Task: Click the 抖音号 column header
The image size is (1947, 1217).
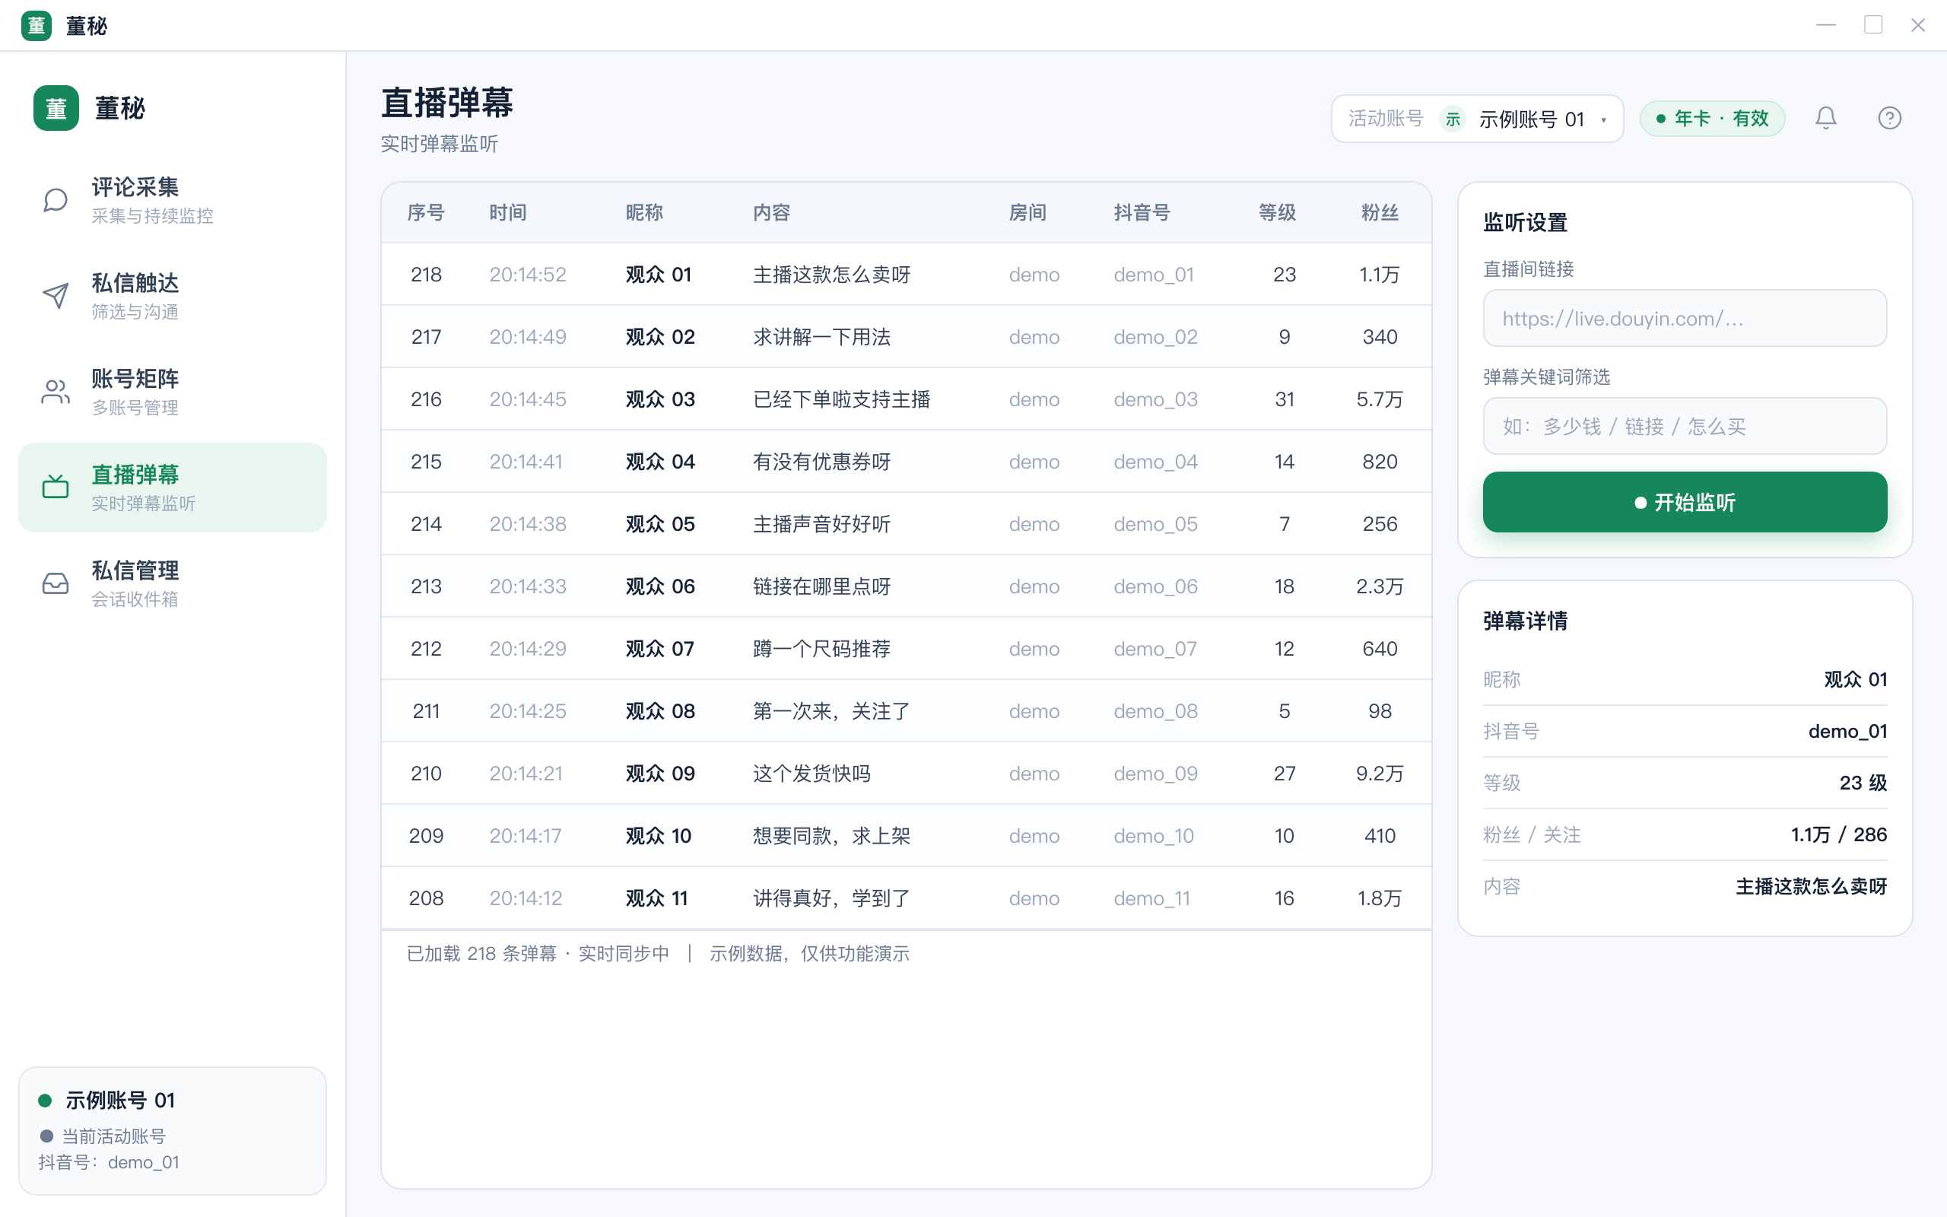Action: 1142,212
